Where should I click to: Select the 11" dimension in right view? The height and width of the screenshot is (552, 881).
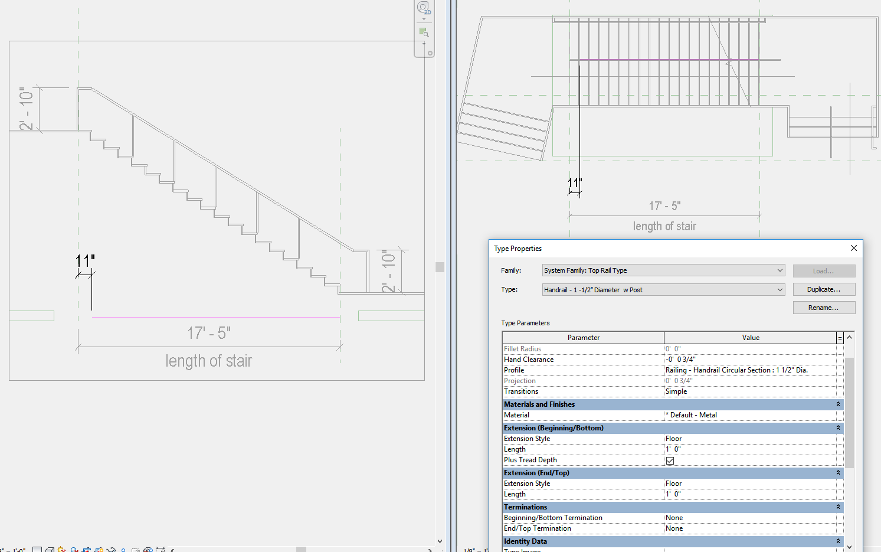pos(575,183)
